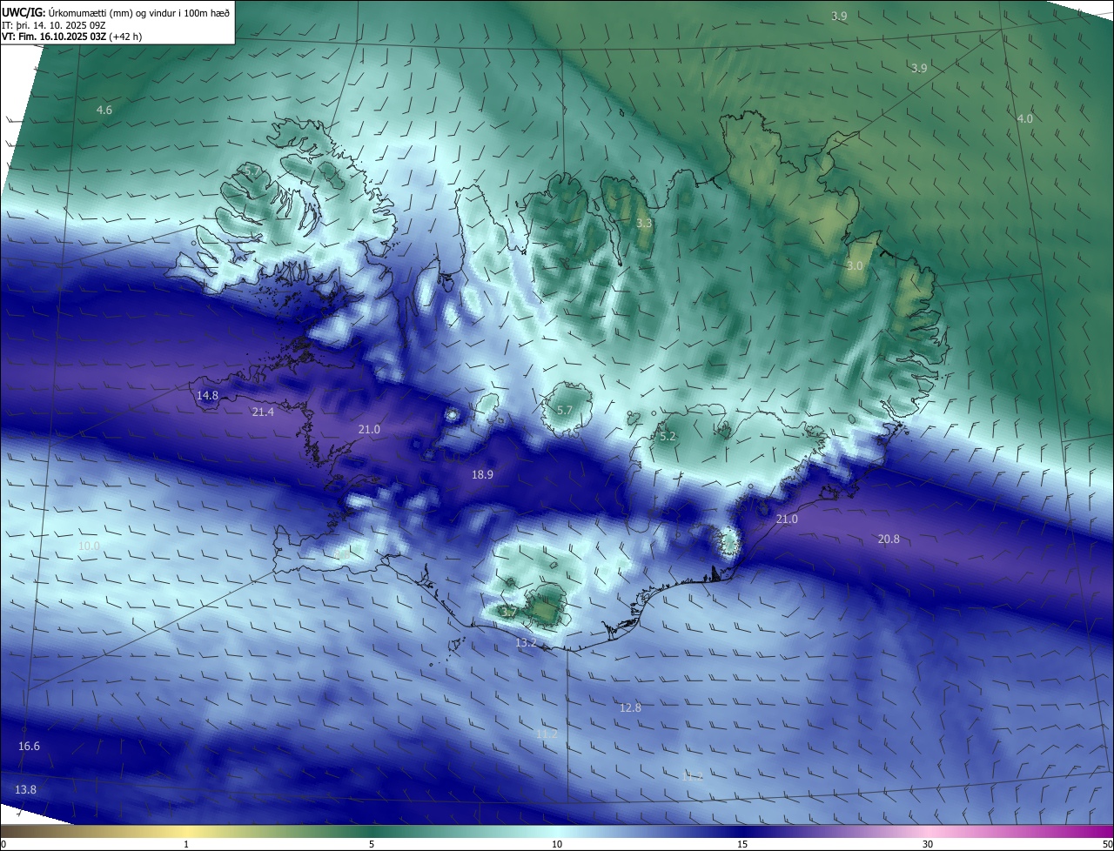Click the 21.4 value on the map
This screenshot has height=851, width=1114.
(263, 412)
